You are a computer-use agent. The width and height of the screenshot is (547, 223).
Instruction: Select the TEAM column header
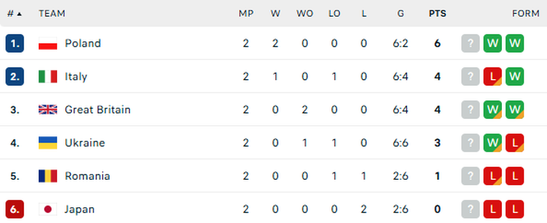(52, 13)
